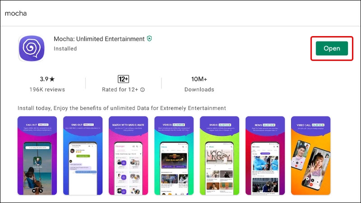
Task: Tap the 3.9 star rating value
Action: click(x=47, y=79)
